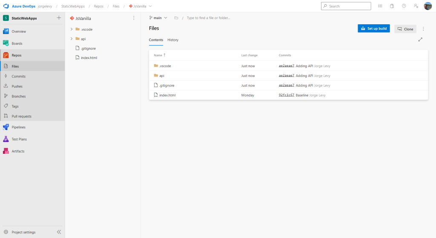Open the main branch dropdown
Screen dimensions: 436x238
(x=158, y=18)
